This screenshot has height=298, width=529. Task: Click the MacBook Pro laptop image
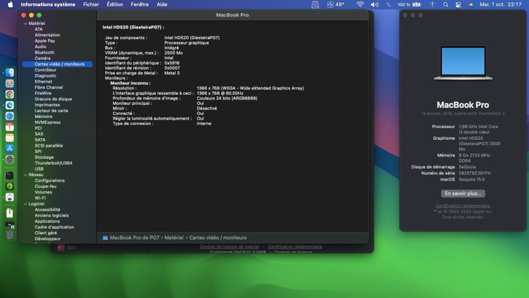point(463,63)
